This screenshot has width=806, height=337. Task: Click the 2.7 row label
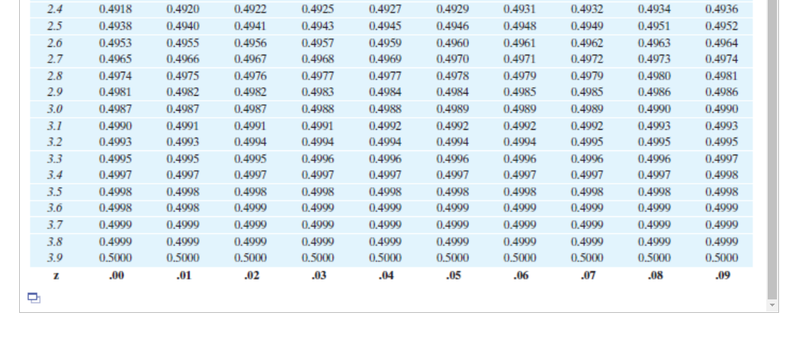[55, 59]
